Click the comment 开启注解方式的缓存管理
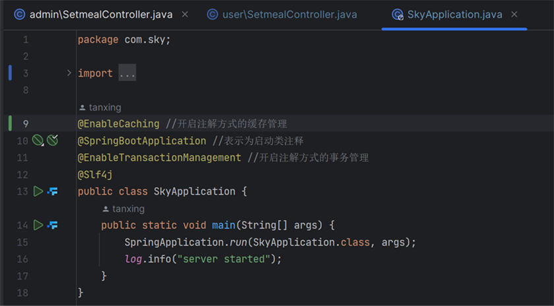 pyautogui.click(x=226, y=124)
